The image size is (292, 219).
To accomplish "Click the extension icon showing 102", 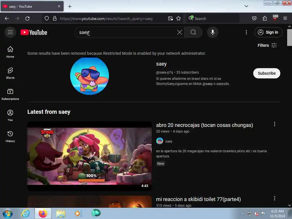I will [275, 18].
